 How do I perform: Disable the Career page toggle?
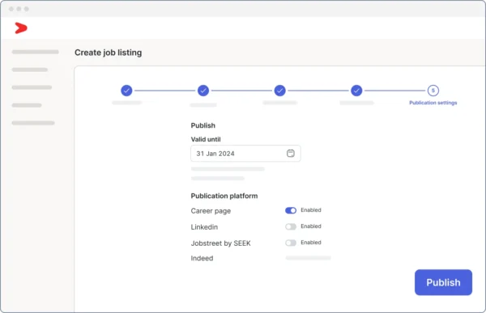coord(291,210)
